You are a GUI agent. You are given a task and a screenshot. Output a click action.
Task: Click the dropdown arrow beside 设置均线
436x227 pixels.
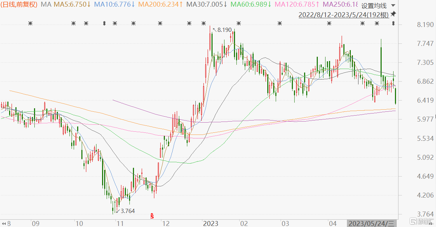pos(393,6)
